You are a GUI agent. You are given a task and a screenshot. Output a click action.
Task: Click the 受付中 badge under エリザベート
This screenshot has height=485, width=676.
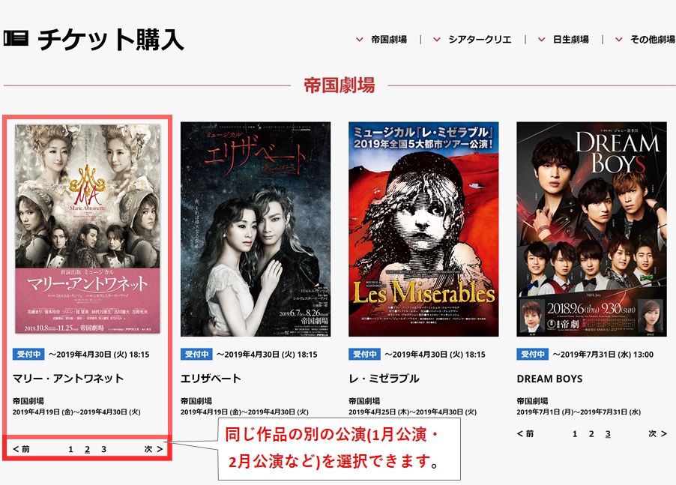196,355
